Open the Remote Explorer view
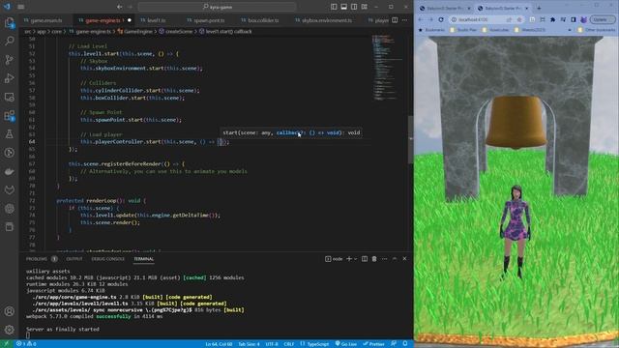Image resolution: width=619 pixels, height=348 pixels. tap(10, 97)
